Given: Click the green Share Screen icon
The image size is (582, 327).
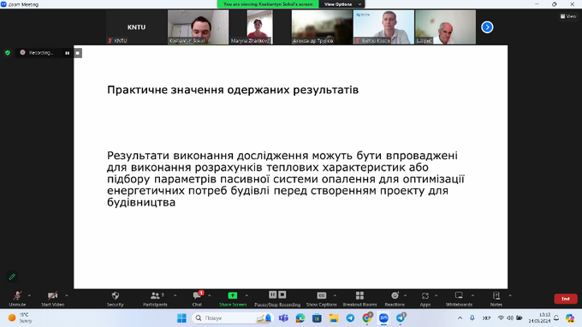Looking at the screenshot, I should tap(232, 296).
